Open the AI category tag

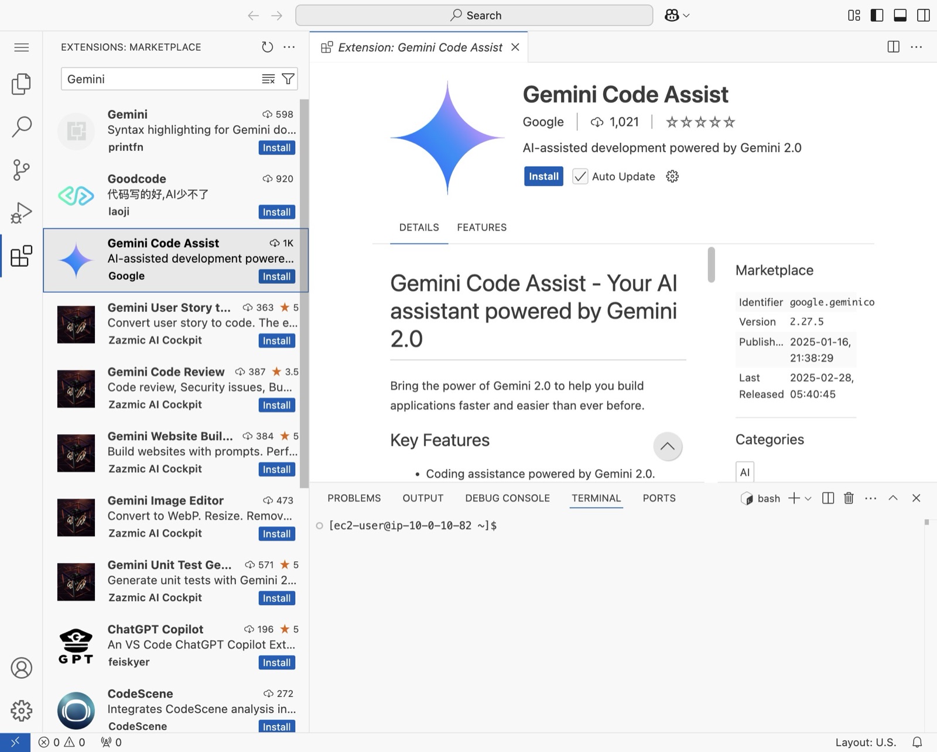(744, 472)
